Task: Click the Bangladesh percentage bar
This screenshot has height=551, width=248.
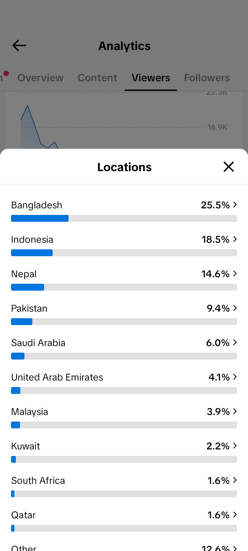Action: pyautogui.click(x=124, y=218)
